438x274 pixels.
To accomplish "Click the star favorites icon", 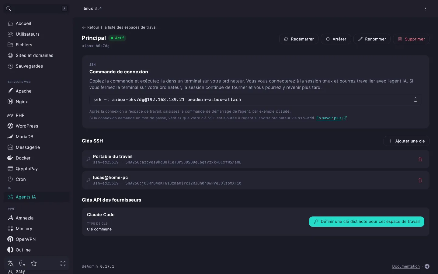I will pos(34,263).
